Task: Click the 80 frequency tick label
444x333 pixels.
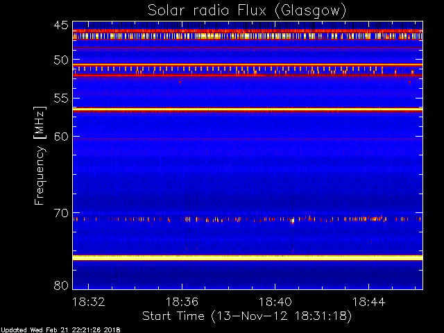Action: coord(61,285)
